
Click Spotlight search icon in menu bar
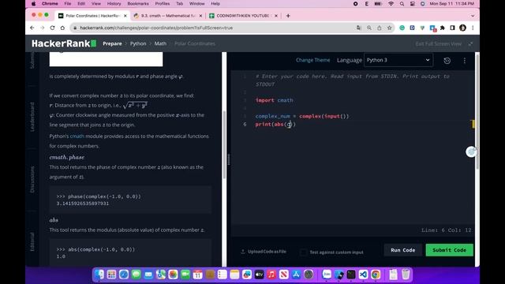pos(402,4)
